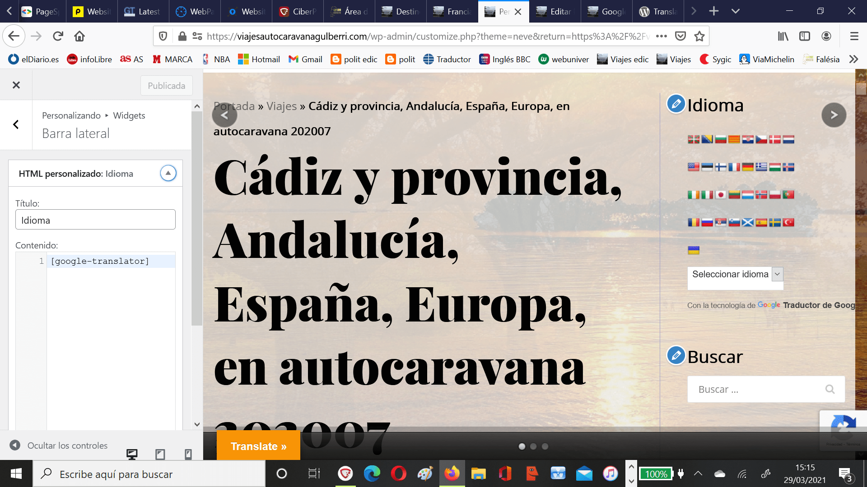Open the ViaMichelin bookmark
This screenshot has height=487, width=867.
(767, 59)
